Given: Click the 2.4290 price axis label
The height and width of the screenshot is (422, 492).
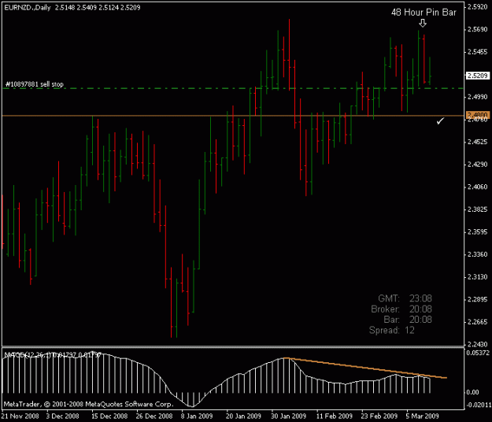Looking at the screenshot, I should pyautogui.click(x=477, y=165).
